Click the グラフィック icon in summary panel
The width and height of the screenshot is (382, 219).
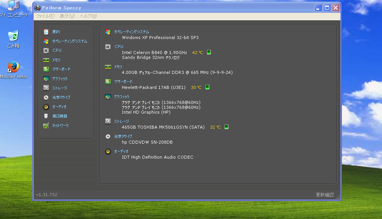point(108,96)
